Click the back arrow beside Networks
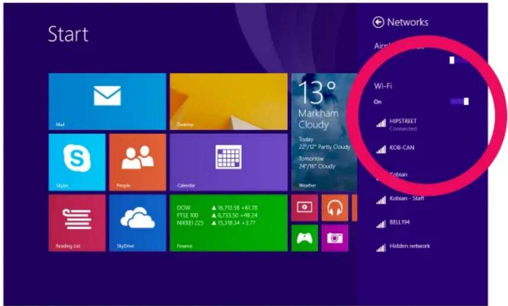508x306 pixels. pyautogui.click(x=378, y=23)
